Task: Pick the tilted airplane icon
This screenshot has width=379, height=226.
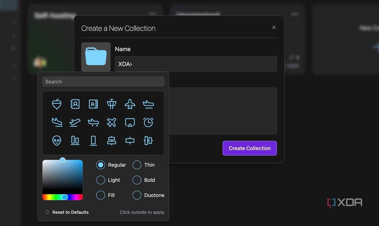Action: tap(111, 122)
